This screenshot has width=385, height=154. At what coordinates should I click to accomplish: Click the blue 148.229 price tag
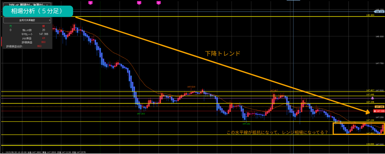pos(380,12)
